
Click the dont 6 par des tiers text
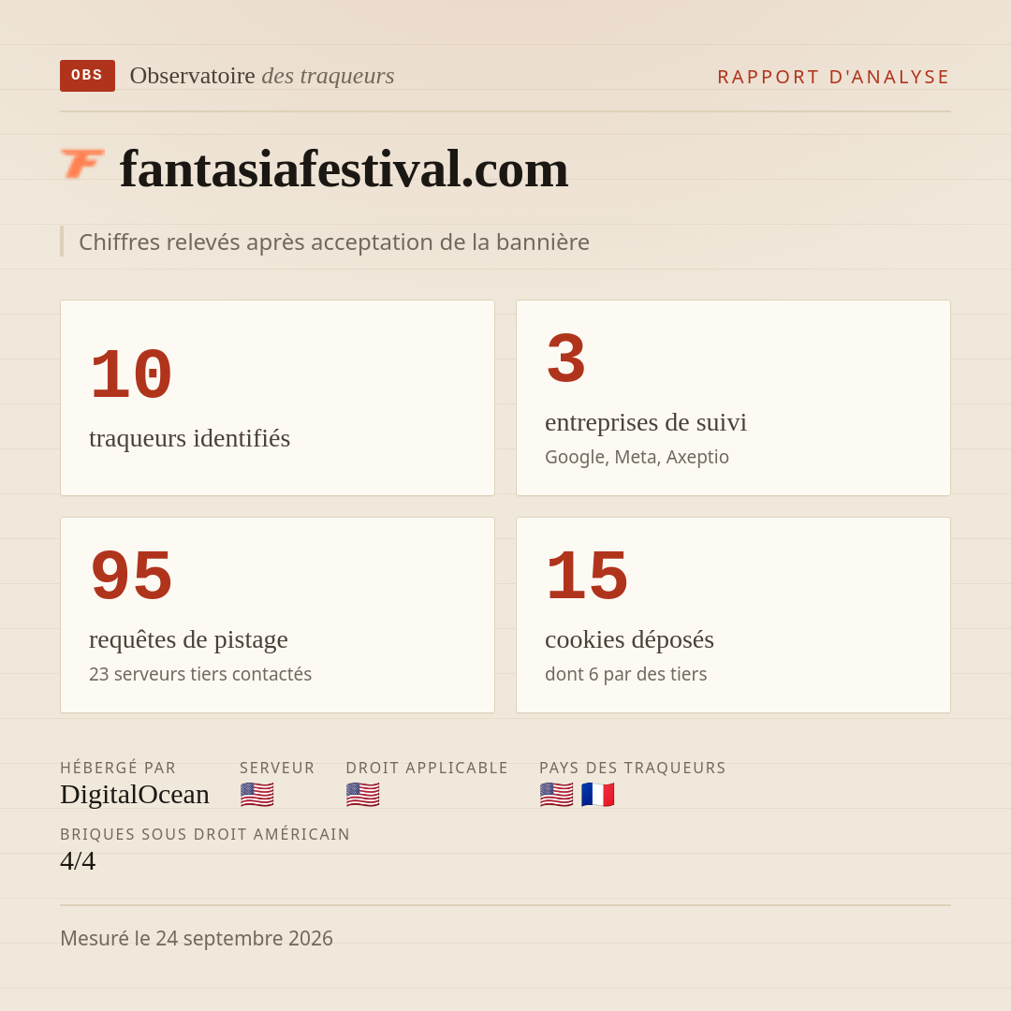(626, 674)
